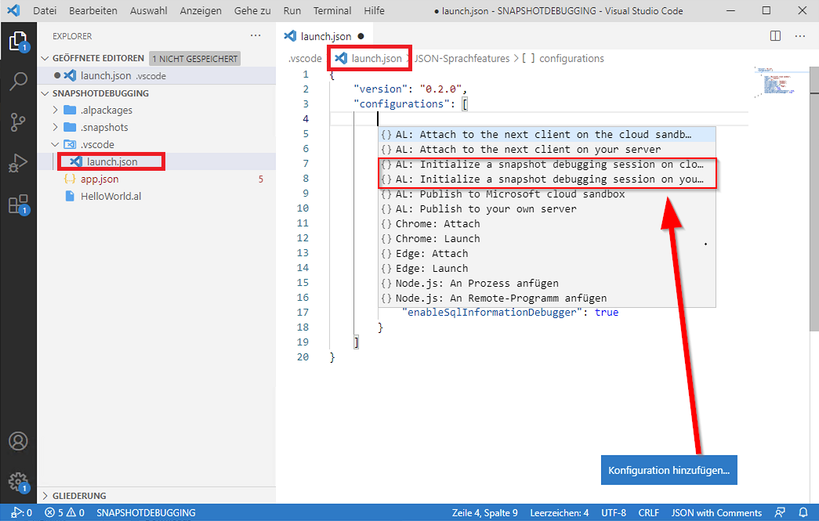Screen dimensions: 819x521
Task: Open the Datei menu
Action: coord(45,10)
